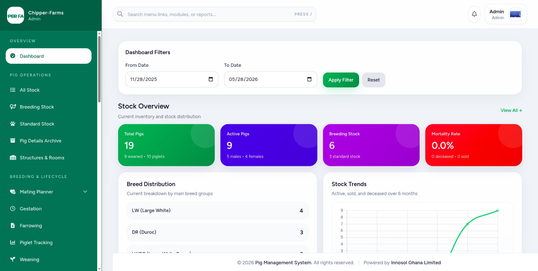Click the Innosol Ghana Limited footer link
Viewport: 538px width, 271px height.
pyautogui.click(x=416, y=263)
